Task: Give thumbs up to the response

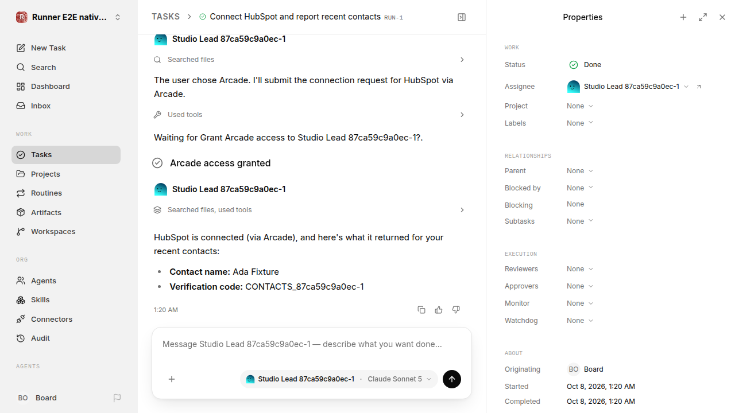Action: (x=439, y=310)
